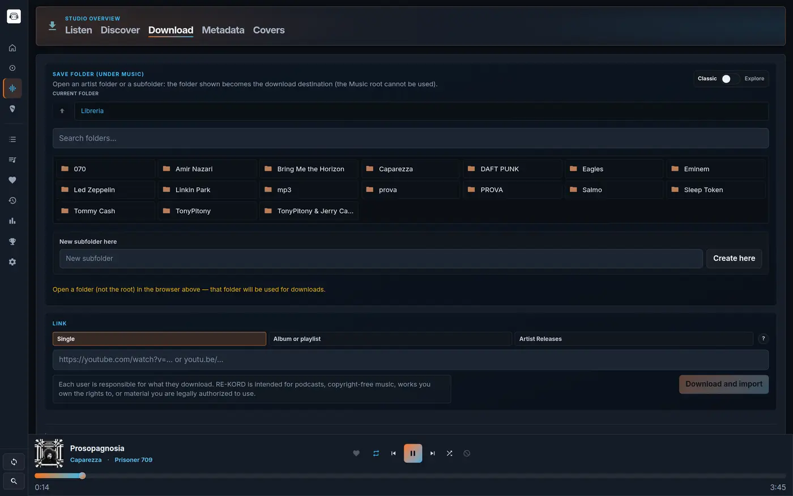Click the YouTube link input field
This screenshot has height=496, width=793.
(x=411, y=360)
